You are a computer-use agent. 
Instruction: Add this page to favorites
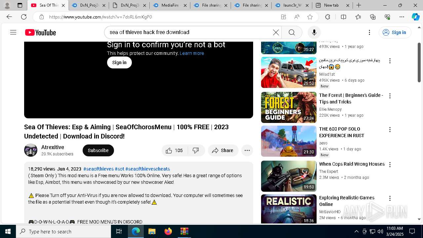coord(310,17)
